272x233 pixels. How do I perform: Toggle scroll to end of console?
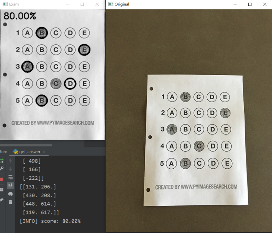click(x=10, y=185)
